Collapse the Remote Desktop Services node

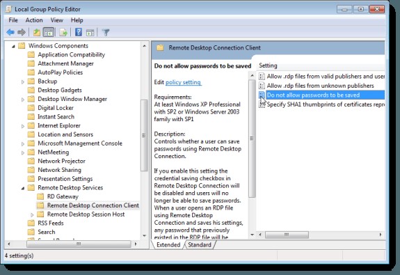pos(23,188)
